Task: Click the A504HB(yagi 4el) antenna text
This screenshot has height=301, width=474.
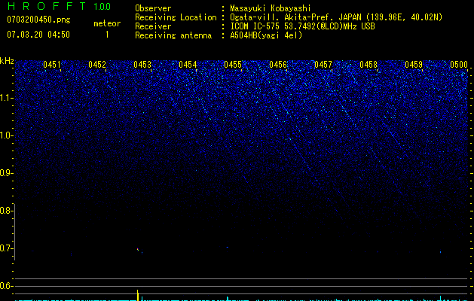Action: point(266,35)
